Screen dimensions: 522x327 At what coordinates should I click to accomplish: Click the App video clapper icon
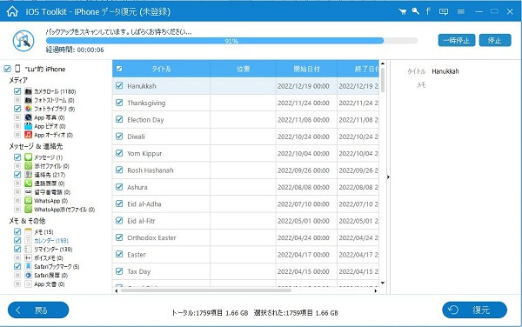pyautogui.click(x=29, y=126)
